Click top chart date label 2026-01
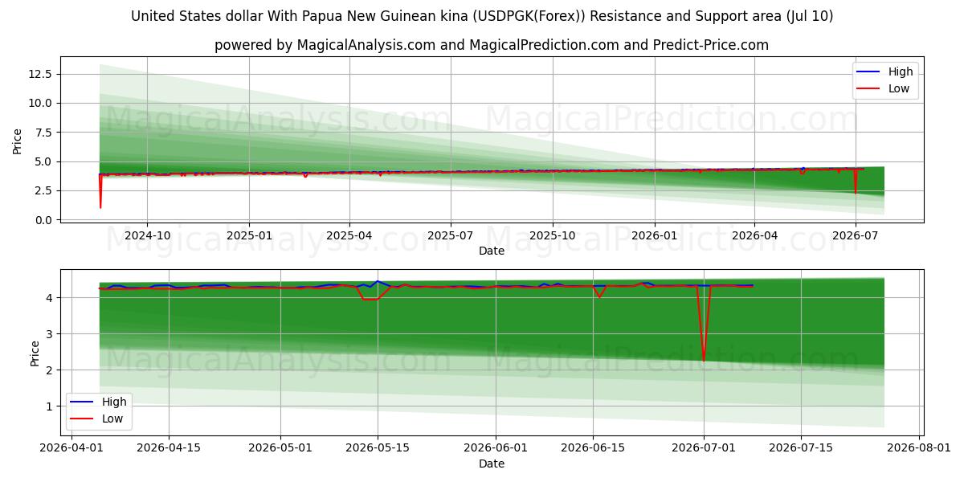Viewport: 964px width, 482px height. point(654,235)
